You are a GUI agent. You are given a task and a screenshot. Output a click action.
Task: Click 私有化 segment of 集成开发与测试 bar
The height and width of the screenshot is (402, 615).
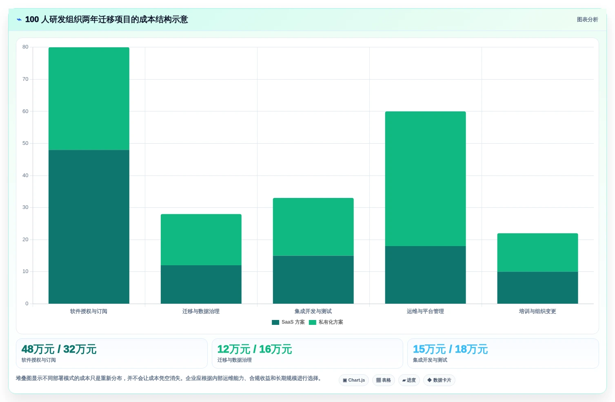(x=313, y=227)
